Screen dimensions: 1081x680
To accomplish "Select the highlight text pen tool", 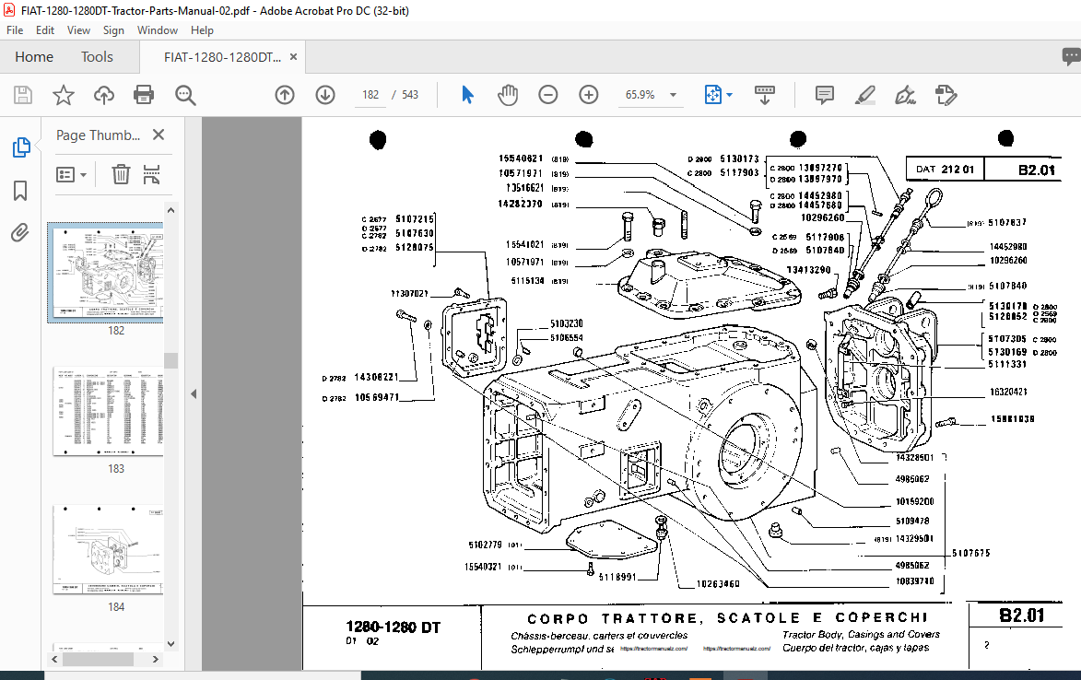I will 864,94.
